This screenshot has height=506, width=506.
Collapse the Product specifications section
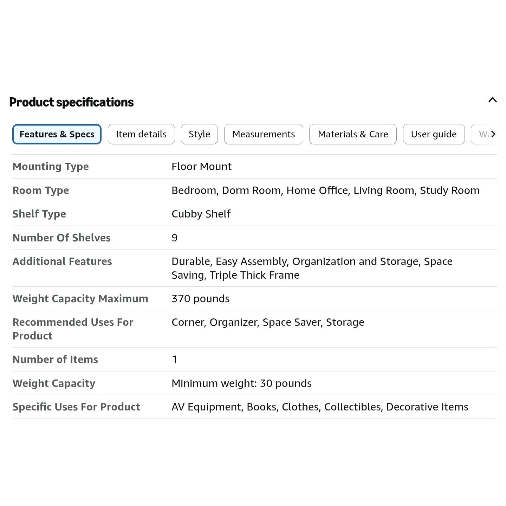(x=492, y=100)
